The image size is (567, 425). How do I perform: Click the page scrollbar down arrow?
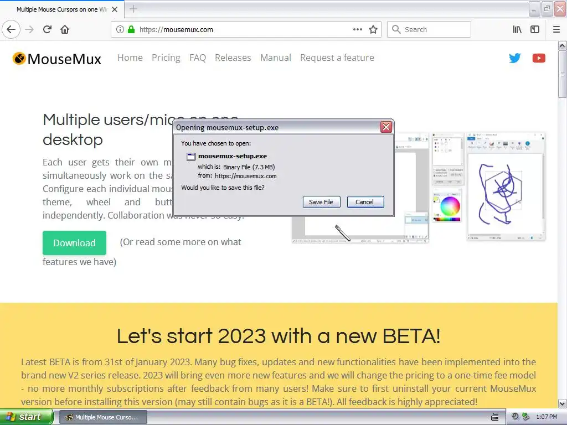point(563,403)
